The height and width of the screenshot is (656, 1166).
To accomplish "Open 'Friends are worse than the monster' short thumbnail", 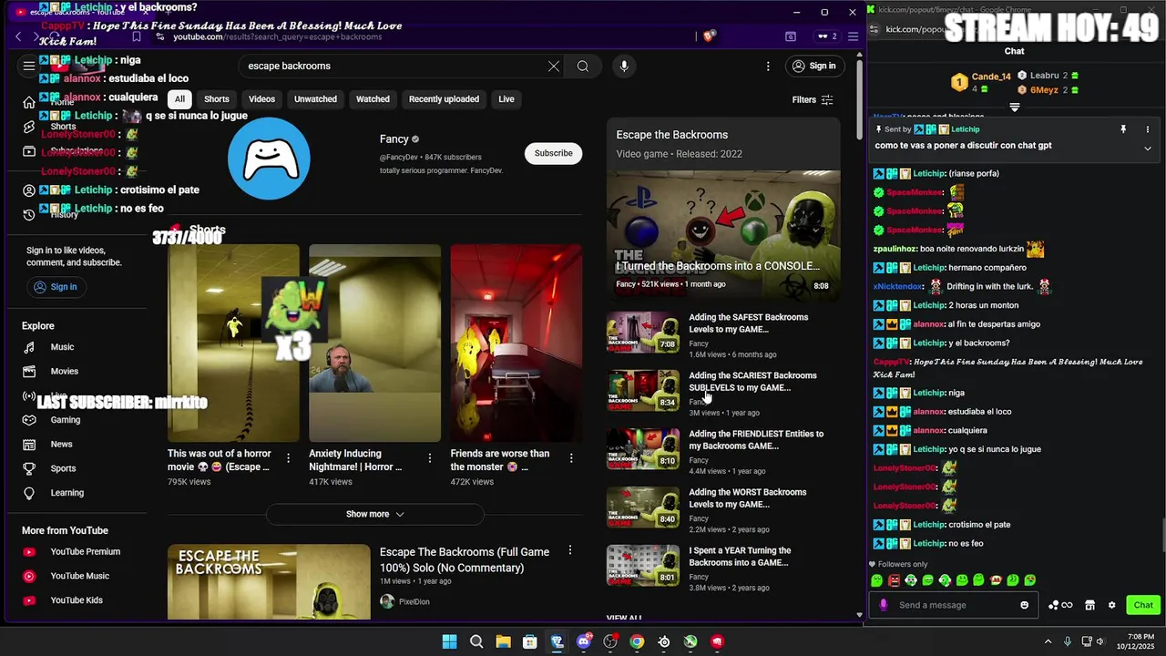I will point(517,343).
